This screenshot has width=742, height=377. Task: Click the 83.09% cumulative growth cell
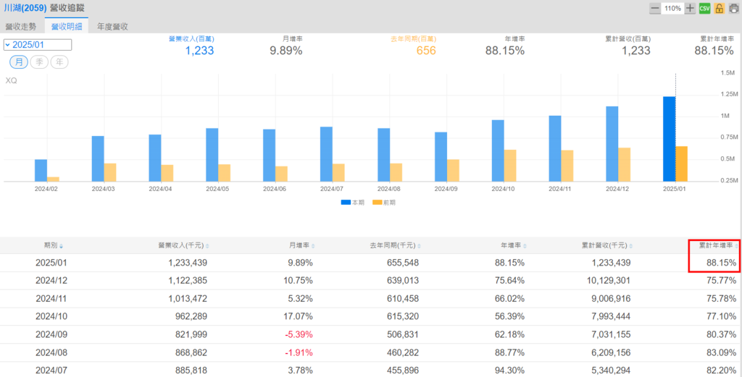coord(722,352)
